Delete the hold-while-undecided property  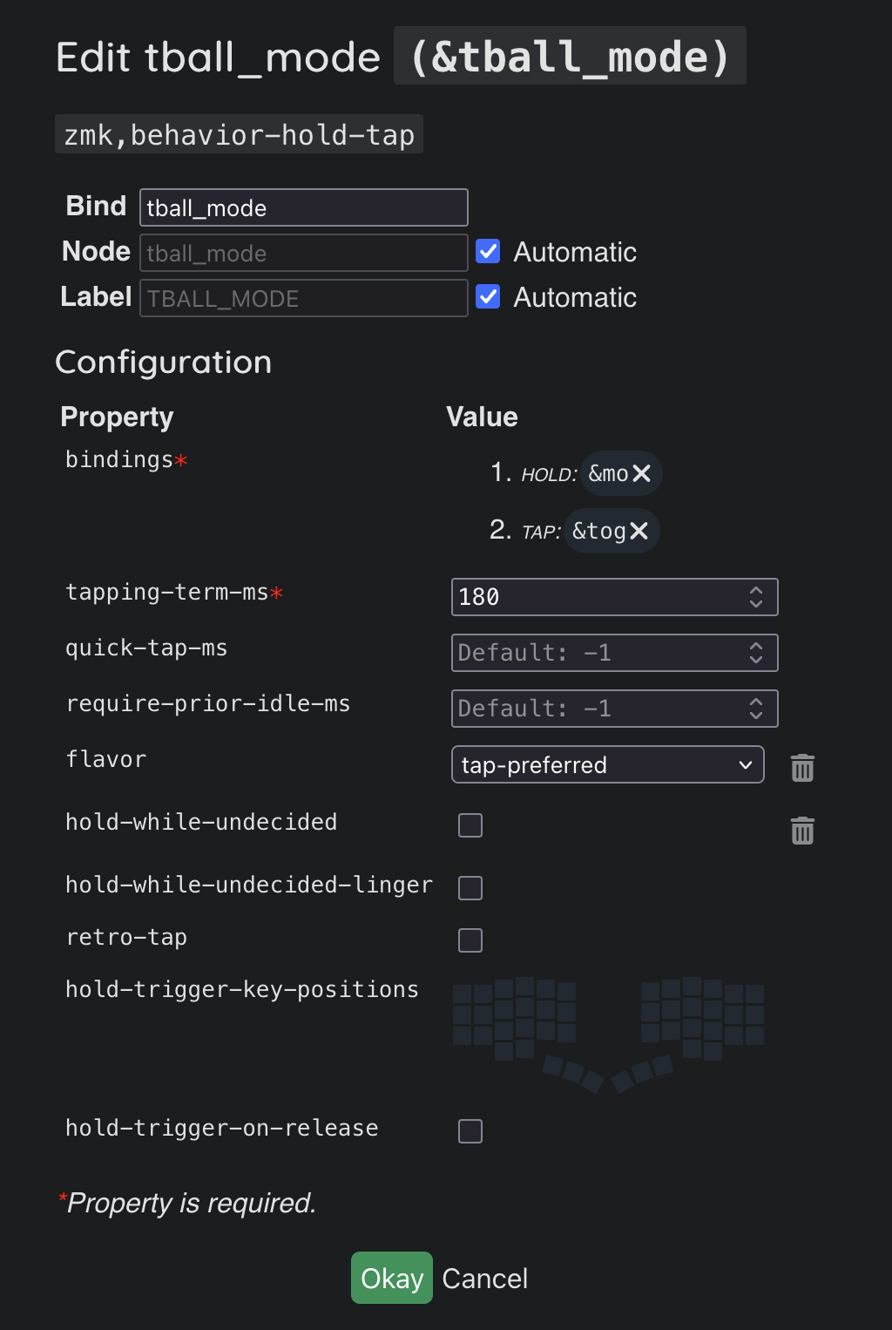click(802, 831)
